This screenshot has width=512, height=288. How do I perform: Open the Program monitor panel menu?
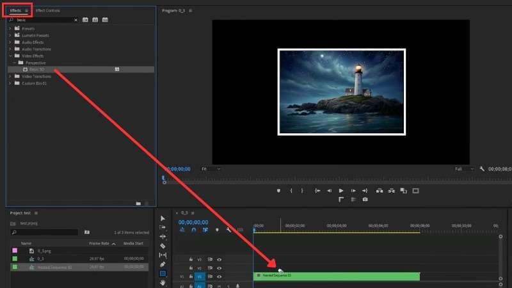click(x=190, y=11)
